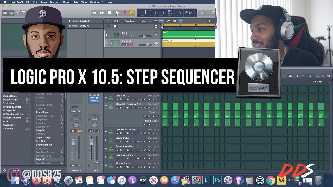Image resolution: width=333 pixels, height=187 pixels.
Task: Expand the Crash Brutus sequencer row
Action: [x=106, y=140]
